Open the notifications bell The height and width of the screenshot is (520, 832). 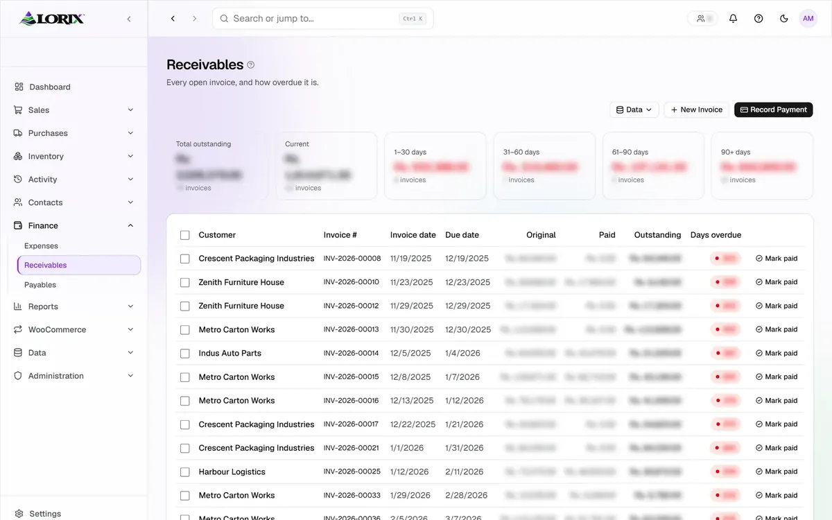tap(733, 19)
